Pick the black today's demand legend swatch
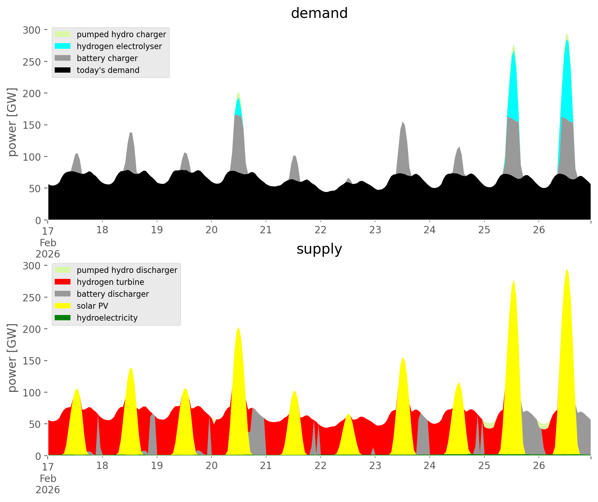 tap(63, 70)
